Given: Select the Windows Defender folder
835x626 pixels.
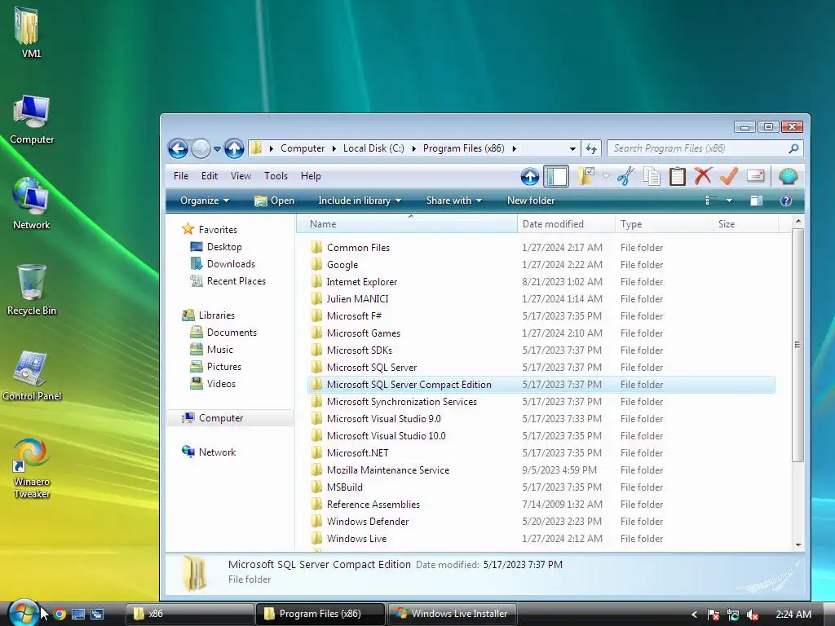Looking at the screenshot, I should 541,521.
